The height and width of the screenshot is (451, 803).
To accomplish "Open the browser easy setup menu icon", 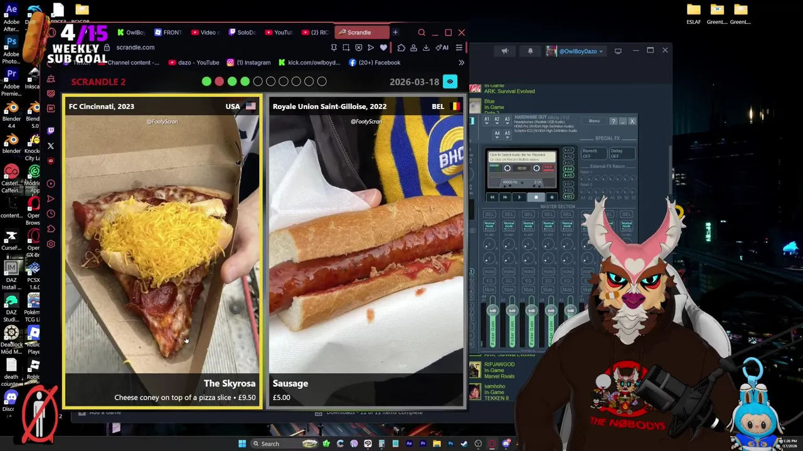I will click(459, 48).
